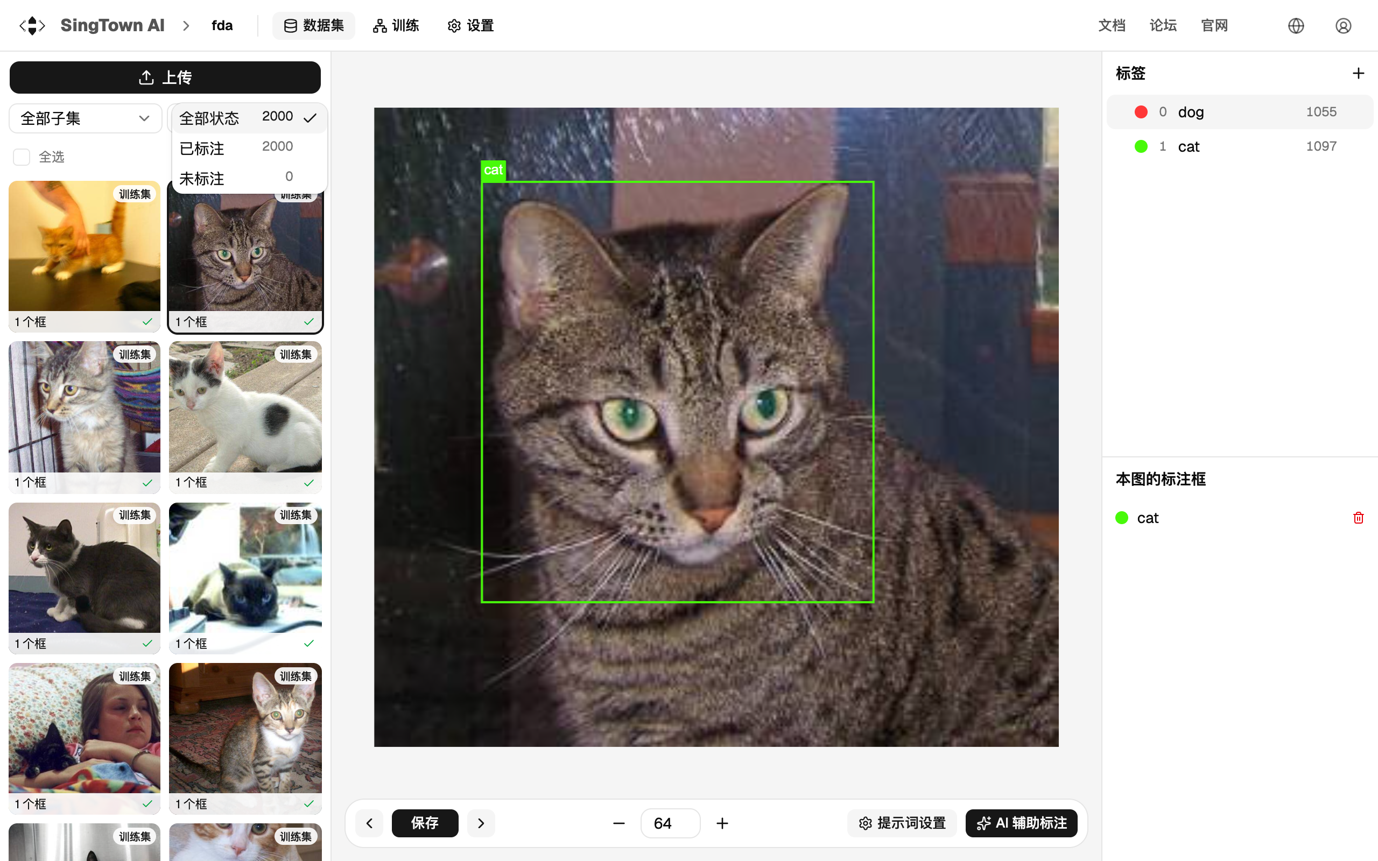Open the language globe icon
The width and height of the screenshot is (1378, 861).
[x=1296, y=26]
